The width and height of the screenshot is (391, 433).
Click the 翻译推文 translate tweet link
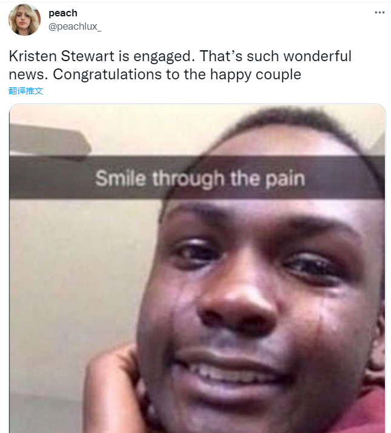[x=25, y=91]
